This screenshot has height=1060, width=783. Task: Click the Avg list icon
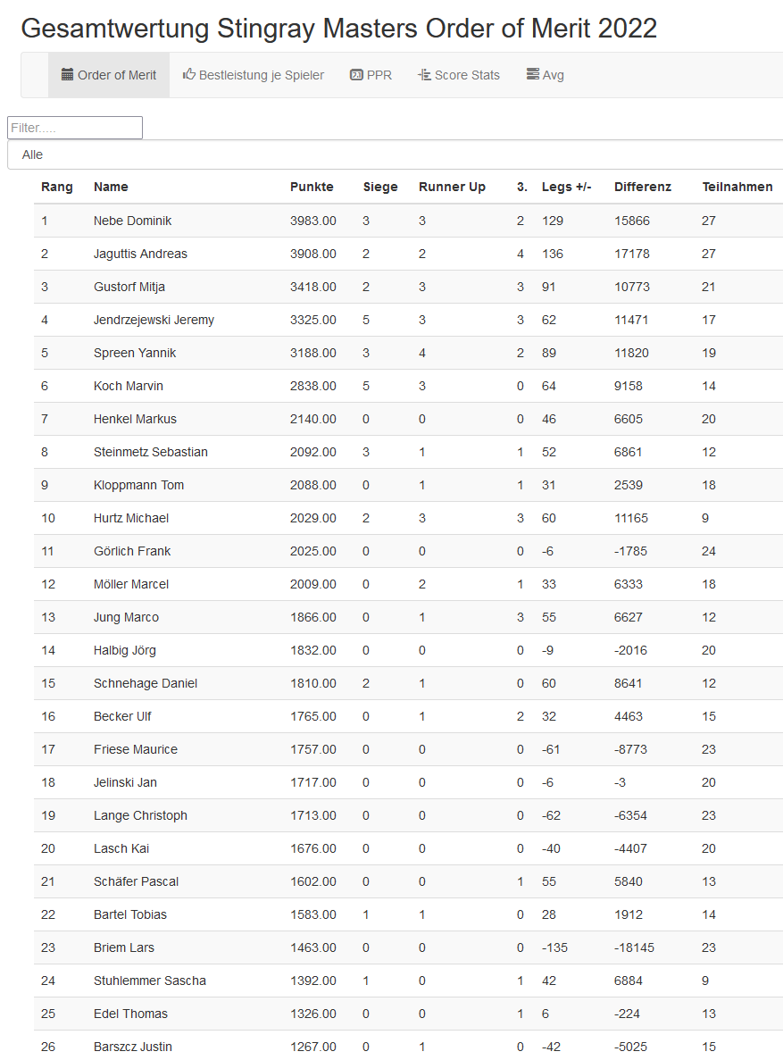point(532,75)
